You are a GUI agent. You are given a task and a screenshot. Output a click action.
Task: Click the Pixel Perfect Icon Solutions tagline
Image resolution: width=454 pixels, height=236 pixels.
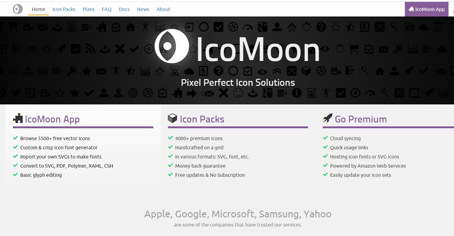click(238, 82)
